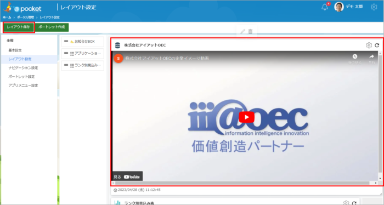The image size is (384, 205).
Task: Open ポートレット設定 in sidebar
Action: tap(21, 77)
